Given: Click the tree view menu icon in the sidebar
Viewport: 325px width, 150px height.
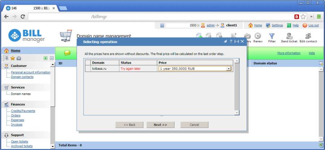Looking at the screenshot, I should click(6, 58).
